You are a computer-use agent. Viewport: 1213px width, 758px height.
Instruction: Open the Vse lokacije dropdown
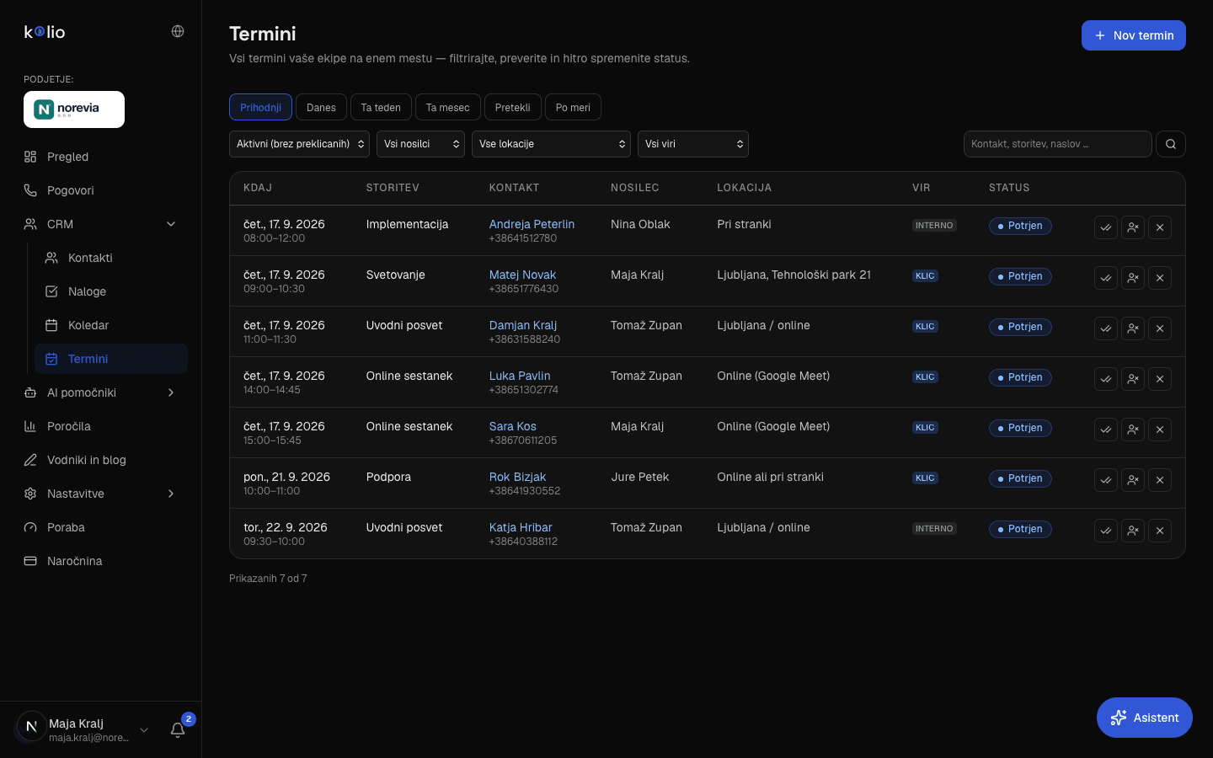click(x=551, y=144)
